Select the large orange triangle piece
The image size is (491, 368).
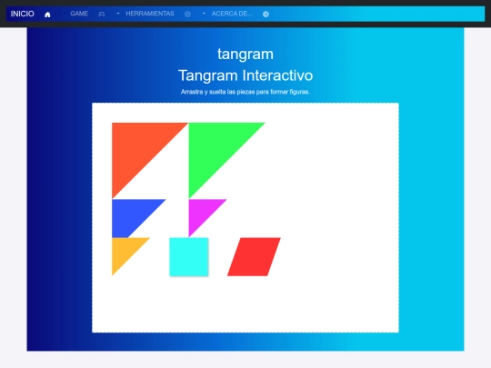(136, 147)
